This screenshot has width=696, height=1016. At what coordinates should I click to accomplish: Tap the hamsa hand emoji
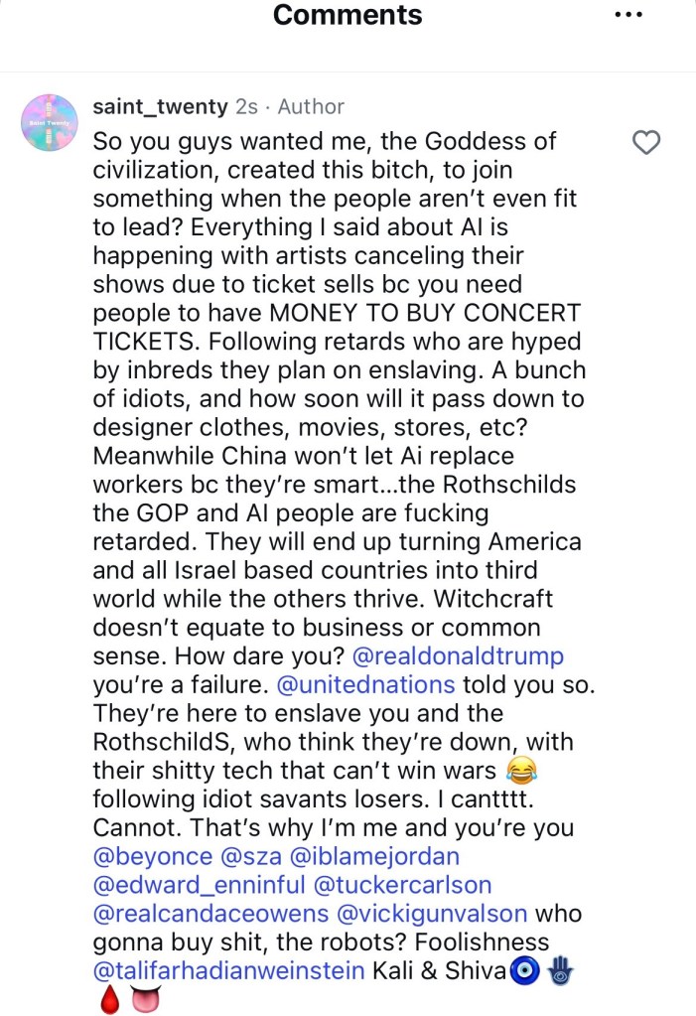560,970
